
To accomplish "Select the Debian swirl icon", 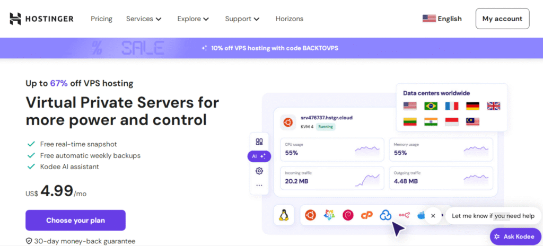I will 348,215.
